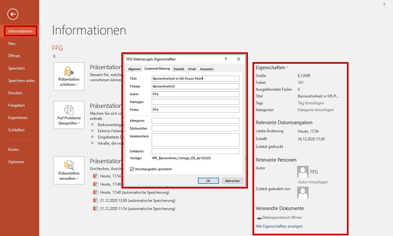Switch to the Anpassen tab
Viewport: 393px width, 236px height.
(x=206, y=69)
